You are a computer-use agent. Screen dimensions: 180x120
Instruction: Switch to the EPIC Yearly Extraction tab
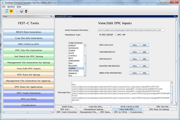67,112
